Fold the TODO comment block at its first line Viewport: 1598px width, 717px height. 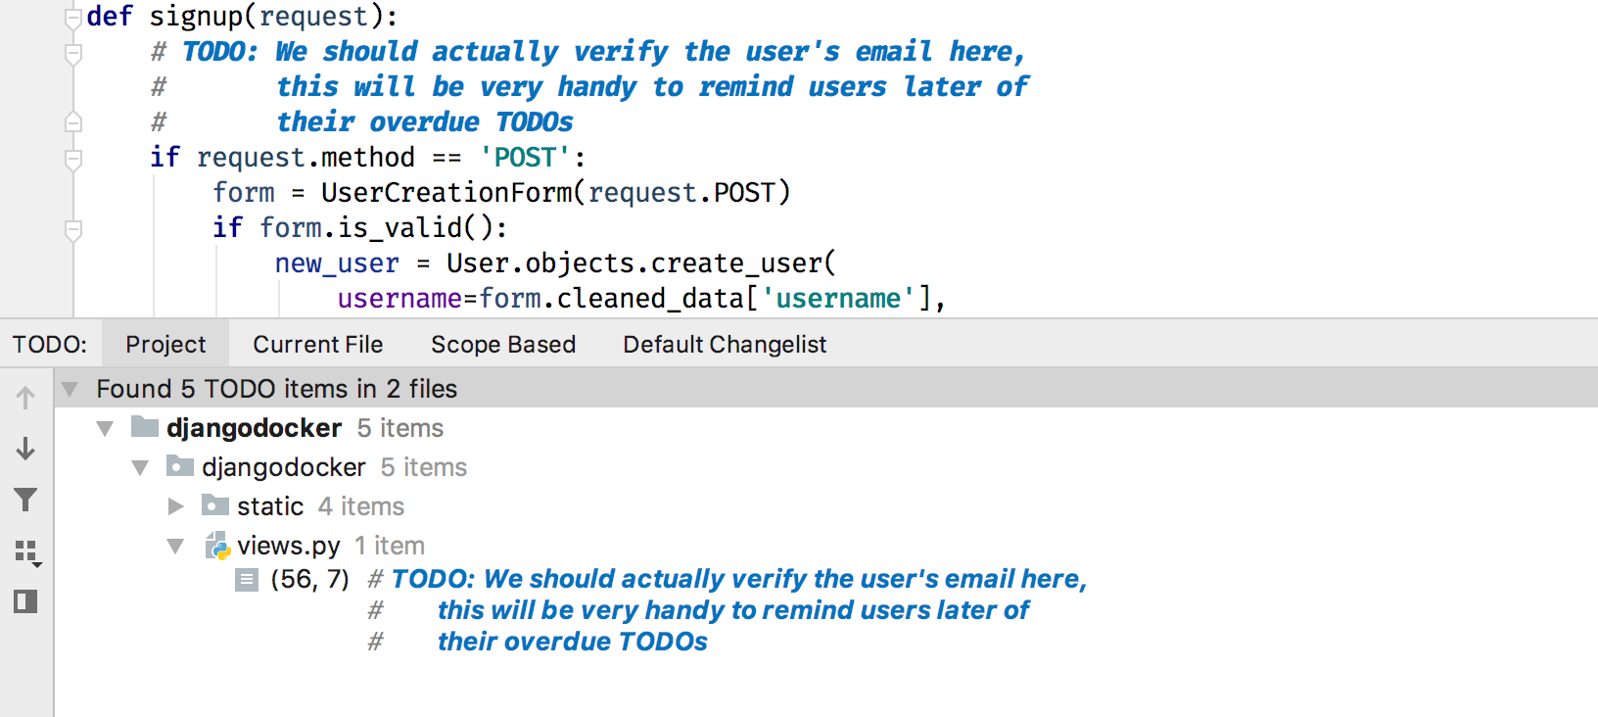[72, 53]
